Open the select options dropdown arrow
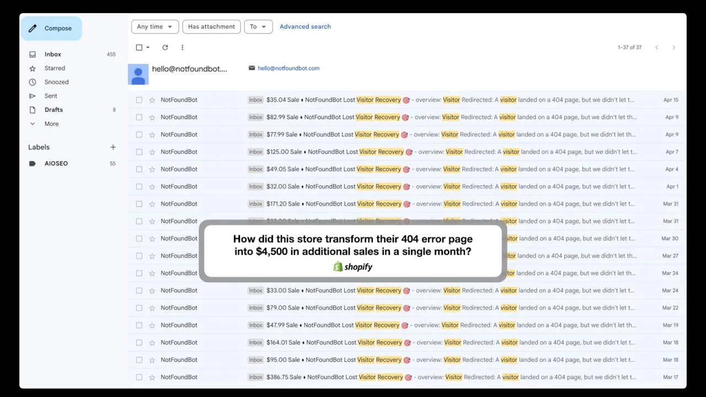This screenshot has width=706, height=397. [148, 47]
